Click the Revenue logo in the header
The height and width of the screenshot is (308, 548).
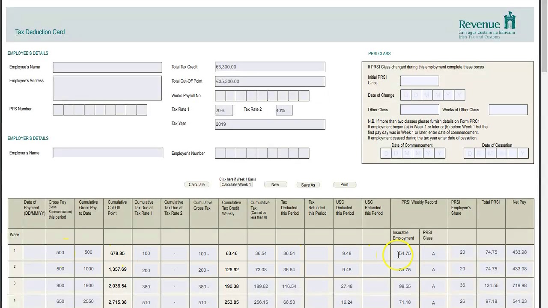(487, 26)
